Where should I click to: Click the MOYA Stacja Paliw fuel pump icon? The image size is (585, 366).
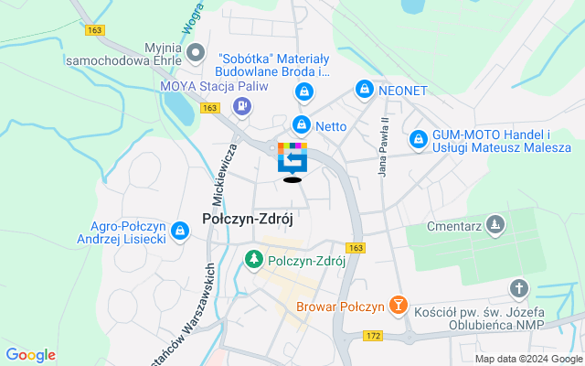[x=242, y=107]
